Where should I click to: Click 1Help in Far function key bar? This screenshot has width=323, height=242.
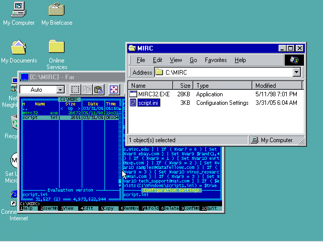[28, 208]
